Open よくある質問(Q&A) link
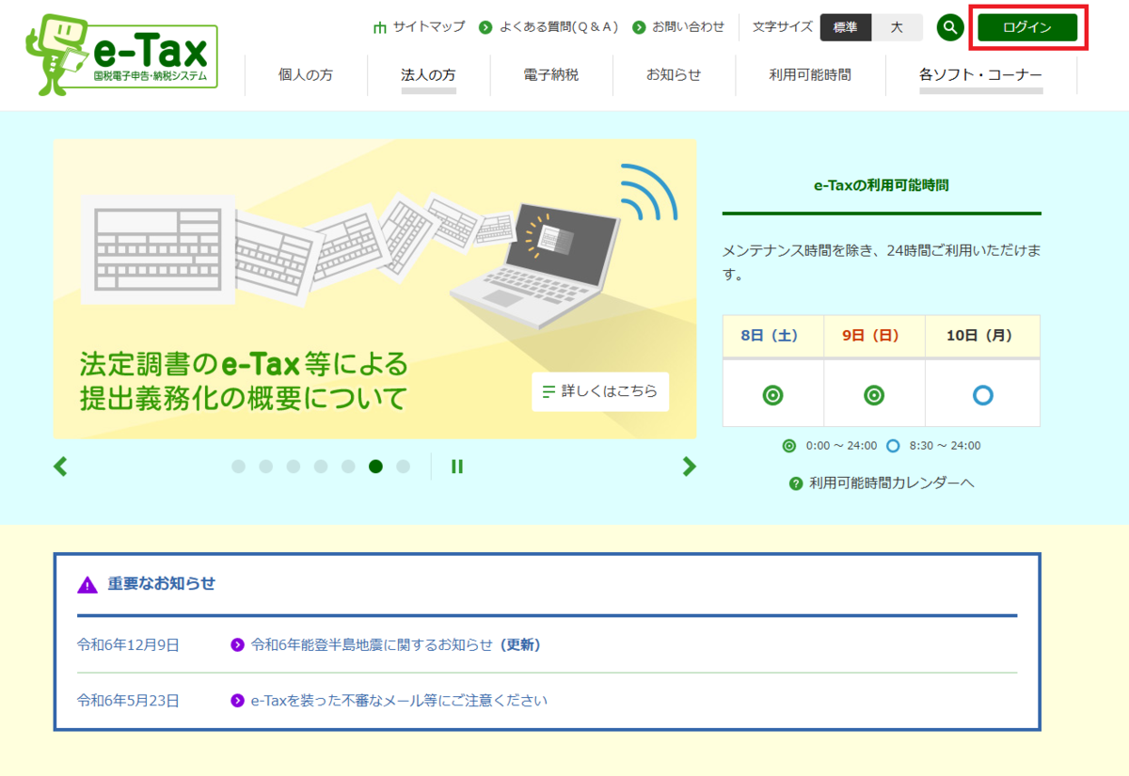The width and height of the screenshot is (1129, 776). [559, 27]
